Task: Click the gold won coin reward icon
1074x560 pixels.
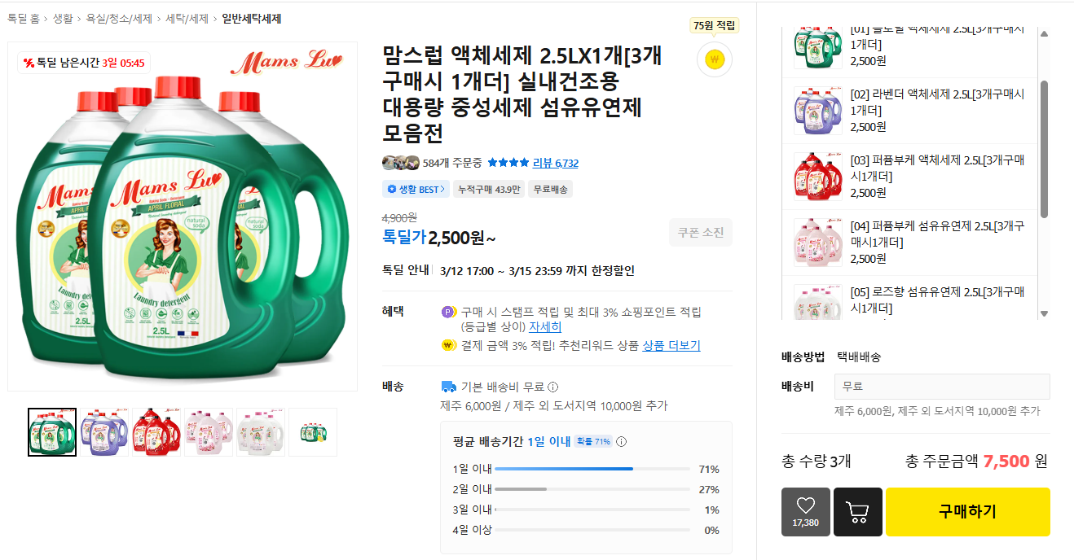Action: [x=714, y=59]
